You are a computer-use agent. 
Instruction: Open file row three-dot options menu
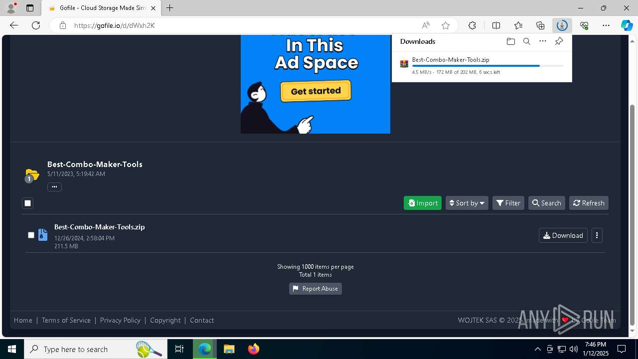coord(597,235)
